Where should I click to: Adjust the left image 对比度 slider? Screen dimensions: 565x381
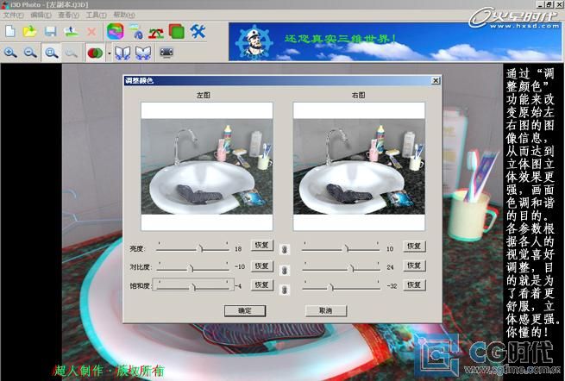coord(192,267)
